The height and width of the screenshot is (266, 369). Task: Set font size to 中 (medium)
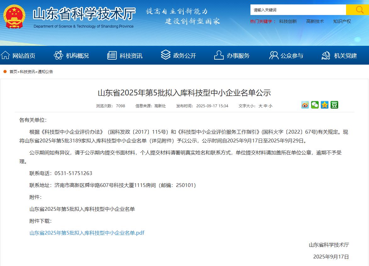tap(266, 106)
